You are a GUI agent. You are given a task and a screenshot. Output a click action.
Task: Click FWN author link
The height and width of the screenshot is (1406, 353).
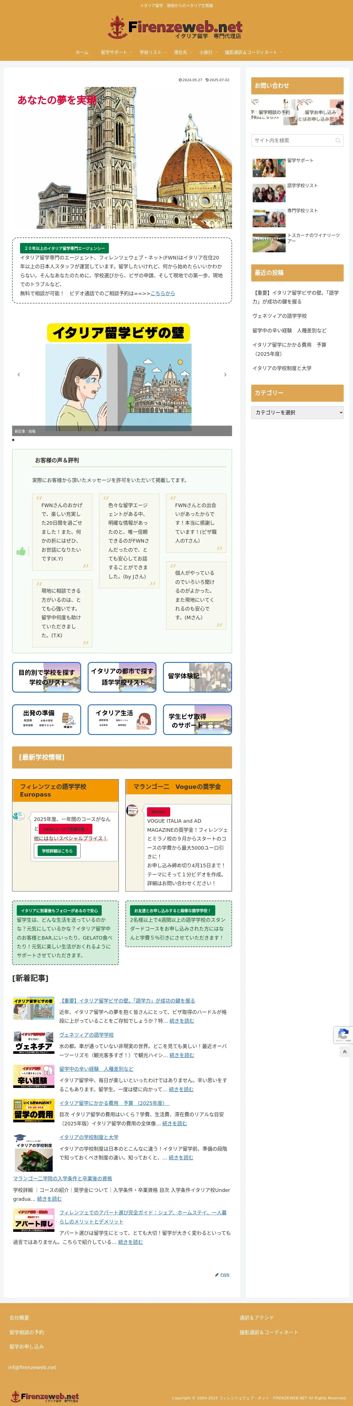point(225,1275)
